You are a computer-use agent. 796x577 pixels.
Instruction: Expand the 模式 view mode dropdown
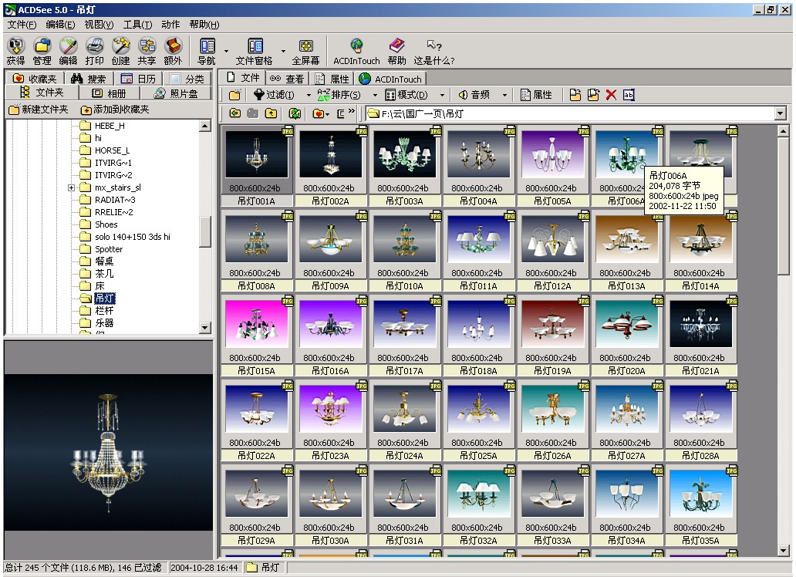(x=412, y=95)
